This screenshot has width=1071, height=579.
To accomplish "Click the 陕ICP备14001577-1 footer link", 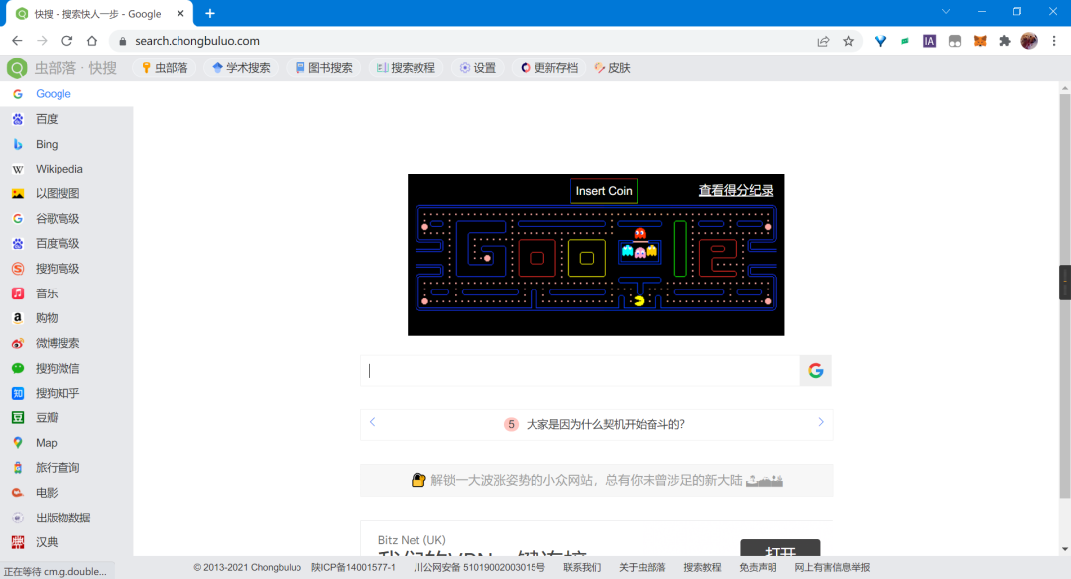I will (353, 568).
